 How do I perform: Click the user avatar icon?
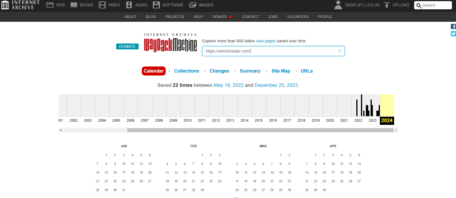point(338,5)
